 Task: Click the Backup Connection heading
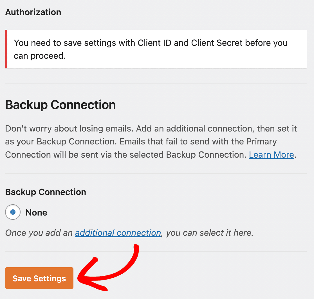point(60,105)
